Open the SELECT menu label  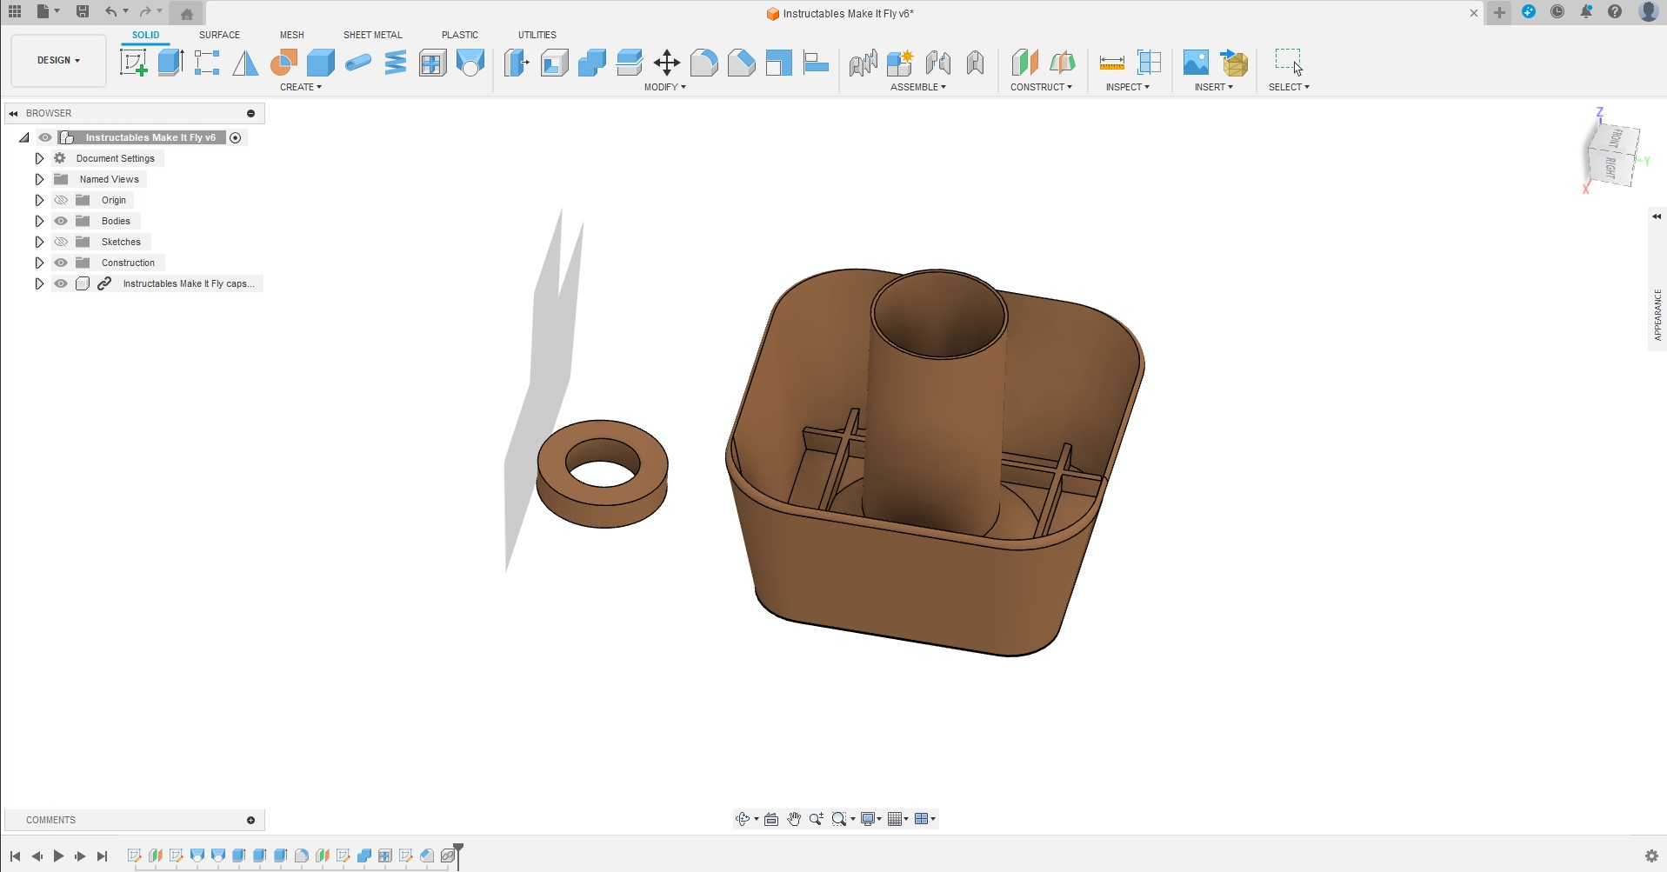pyautogui.click(x=1289, y=87)
